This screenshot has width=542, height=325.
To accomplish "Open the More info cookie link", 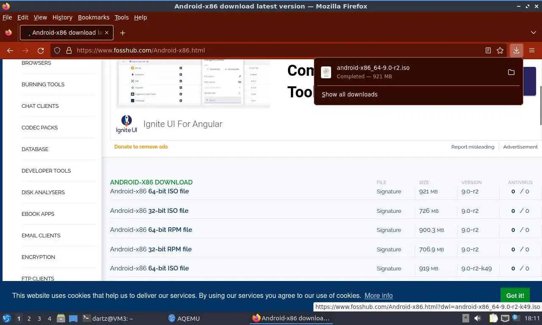I will click(x=379, y=295).
